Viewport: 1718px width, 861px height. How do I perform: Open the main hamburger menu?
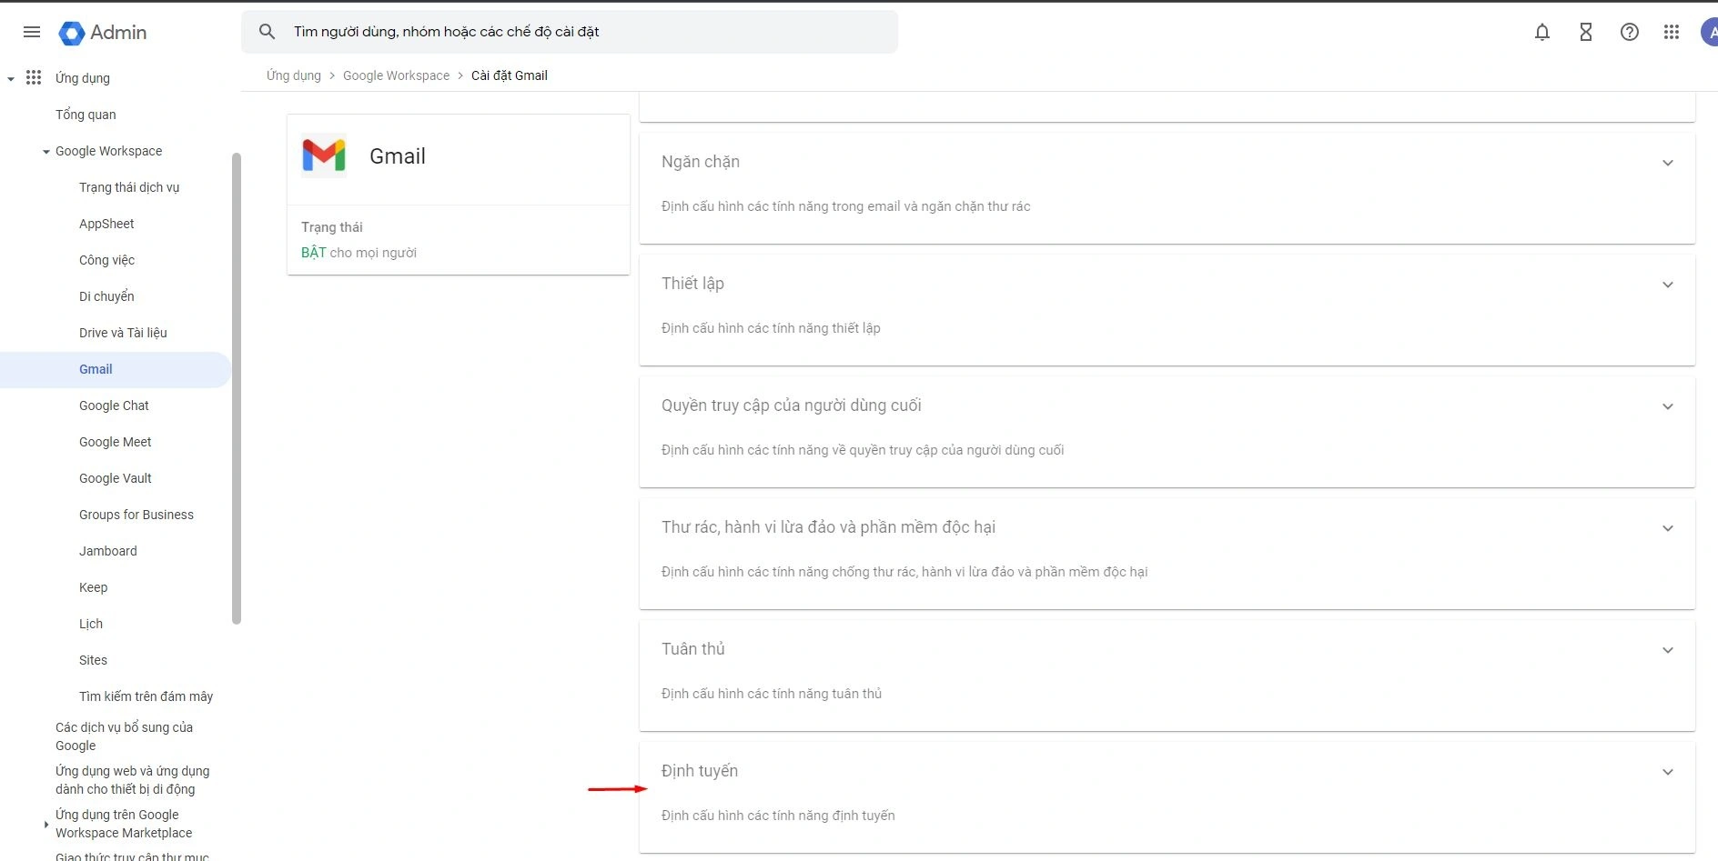click(x=32, y=32)
